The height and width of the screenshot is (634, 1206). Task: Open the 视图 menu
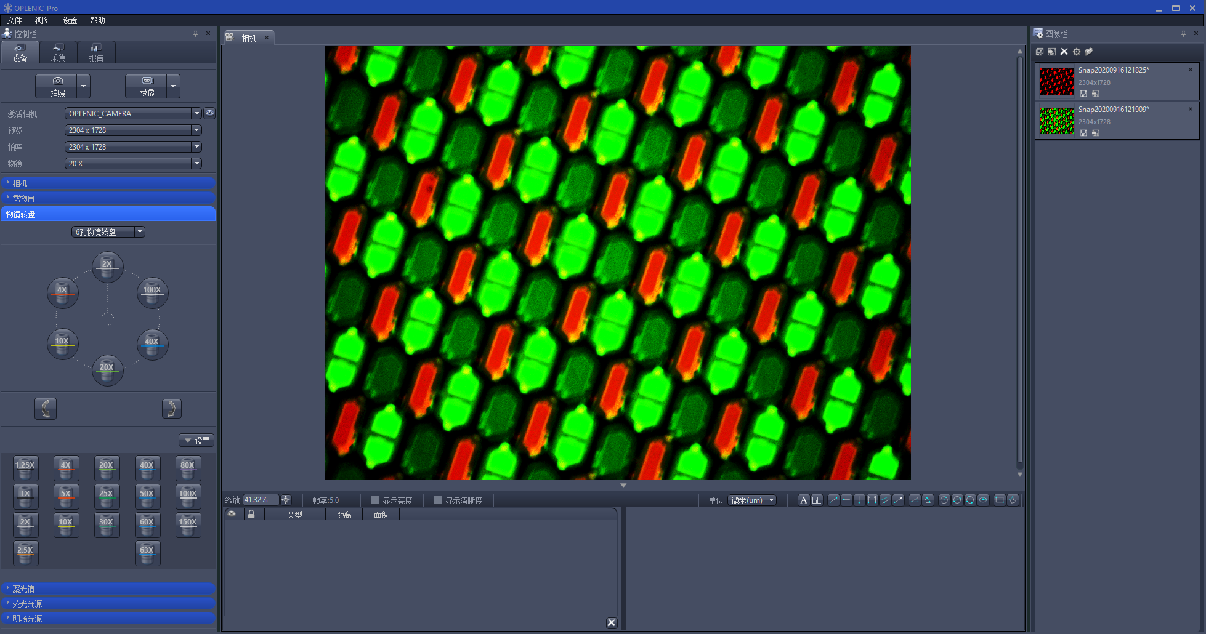click(42, 20)
